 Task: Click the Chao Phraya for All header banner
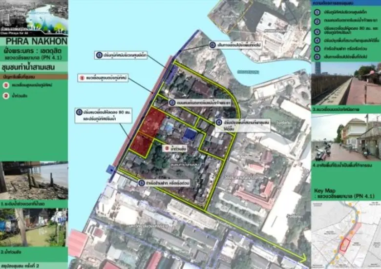pos(34,17)
